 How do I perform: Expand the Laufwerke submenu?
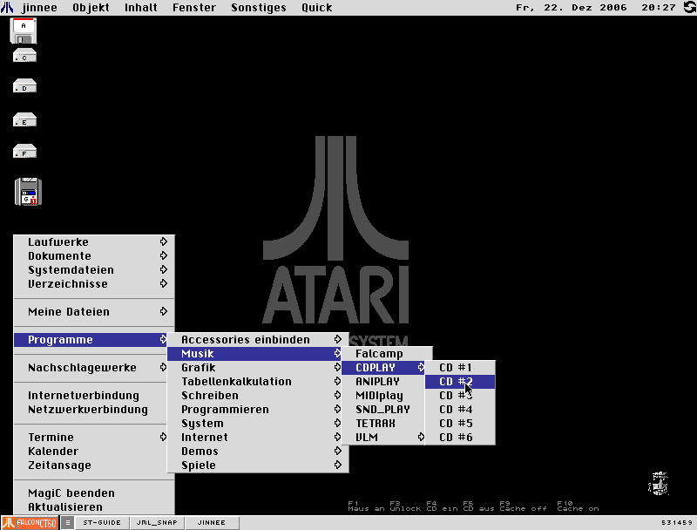pos(94,241)
